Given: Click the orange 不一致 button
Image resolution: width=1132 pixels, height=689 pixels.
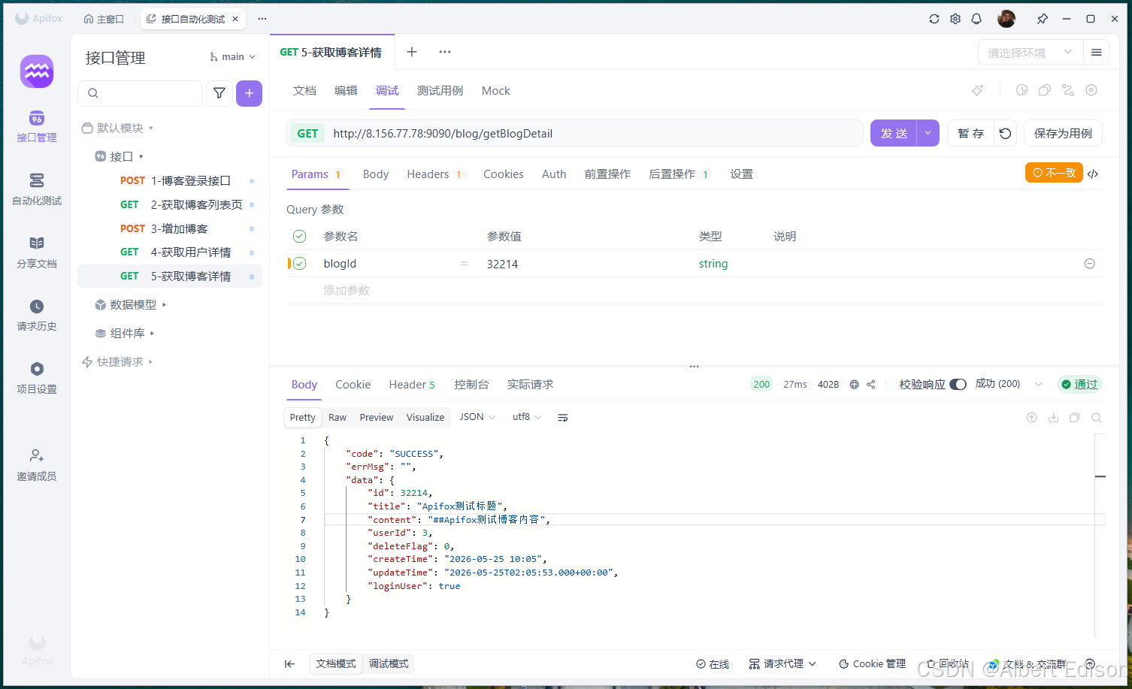Looking at the screenshot, I should coord(1054,173).
